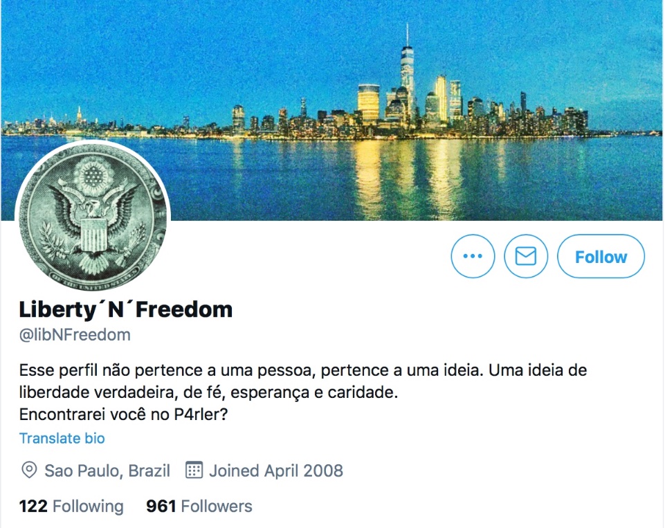Click the Portuguese bio text starting 'Esse perfil'
665x528 pixels.
pyautogui.click(x=303, y=392)
